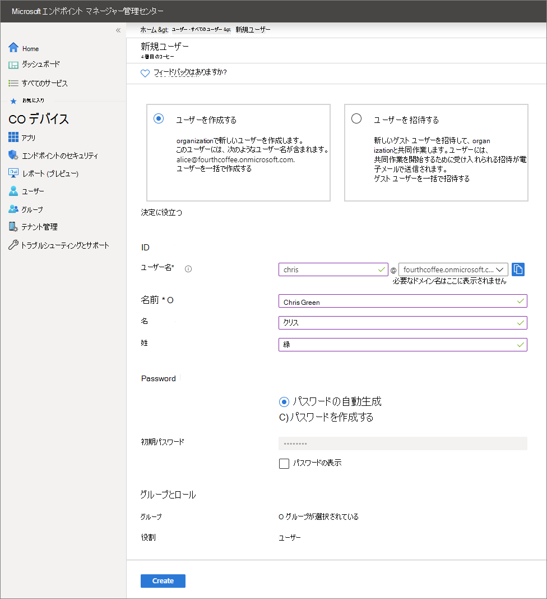Click the 初期パスワード masked field
This screenshot has height=599, width=547.
(403, 443)
